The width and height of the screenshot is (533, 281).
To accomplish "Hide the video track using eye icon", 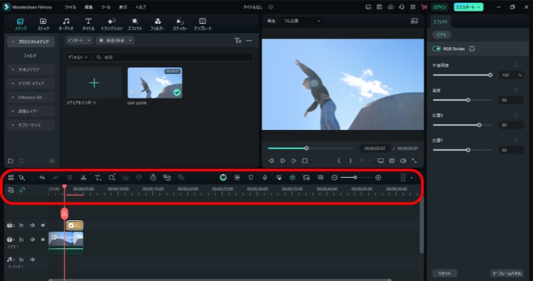I will click(43, 239).
